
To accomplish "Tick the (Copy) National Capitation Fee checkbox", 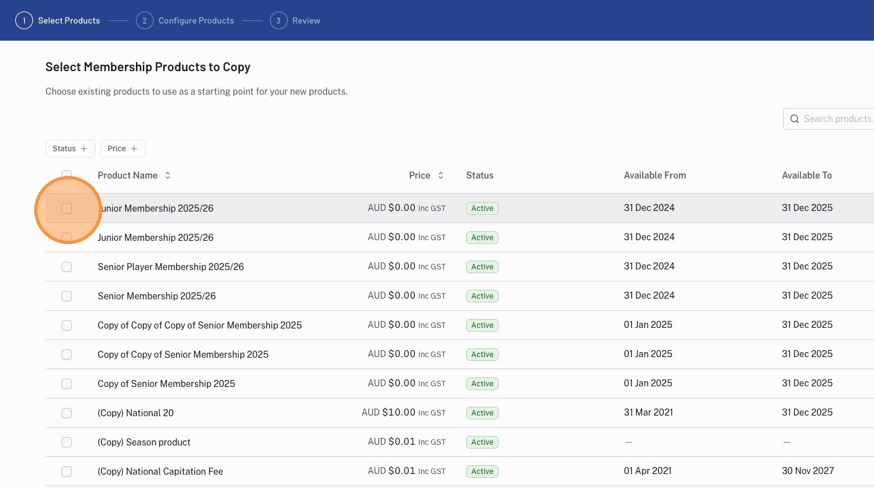I will pyautogui.click(x=67, y=471).
